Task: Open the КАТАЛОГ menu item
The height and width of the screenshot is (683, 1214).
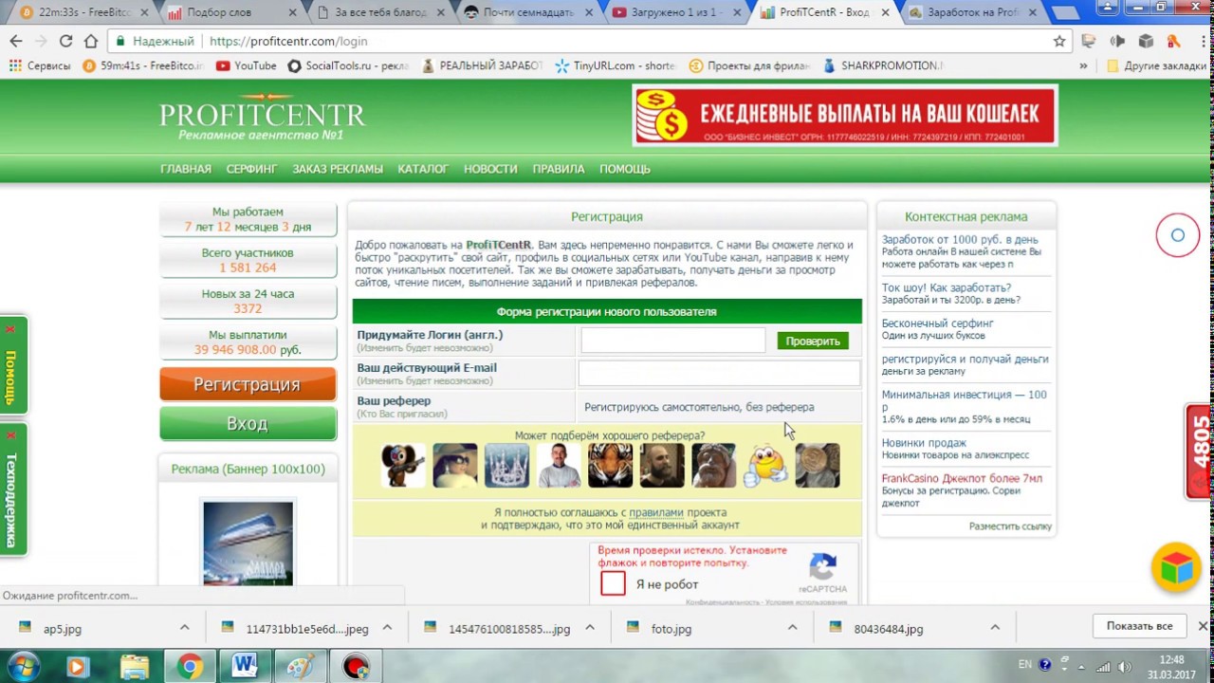Action: (x=423, y=169)
